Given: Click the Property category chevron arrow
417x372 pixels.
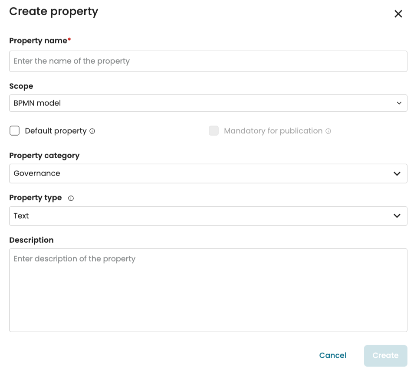Looking at the screenshot, I should 397,173.
